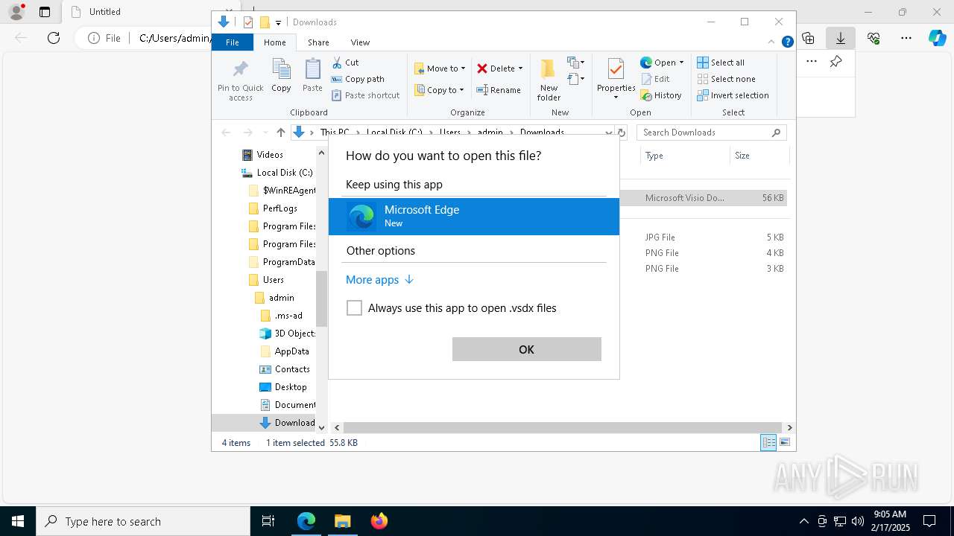Select AppData folder in the tree
Image resolution: width=954 pixels, height=536 pixels.
[x=284, y=351]
